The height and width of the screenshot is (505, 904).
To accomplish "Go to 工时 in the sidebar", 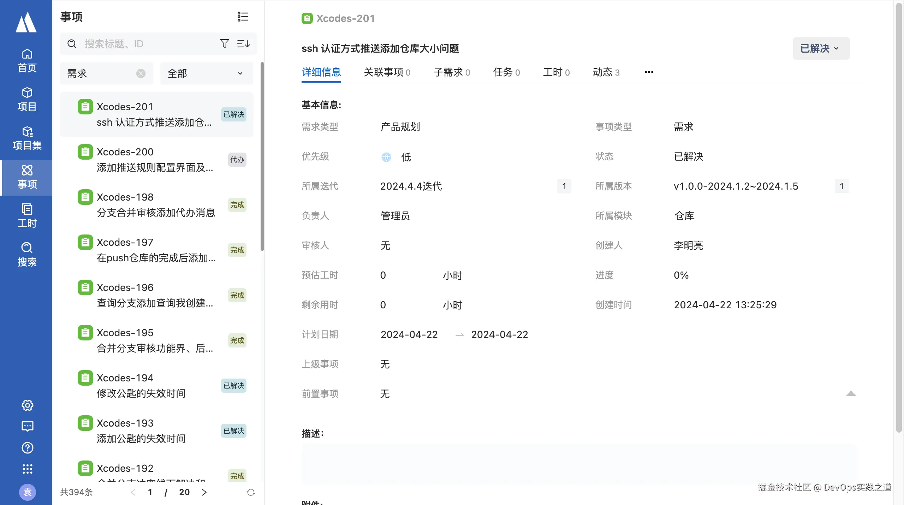I will [27, 215].
